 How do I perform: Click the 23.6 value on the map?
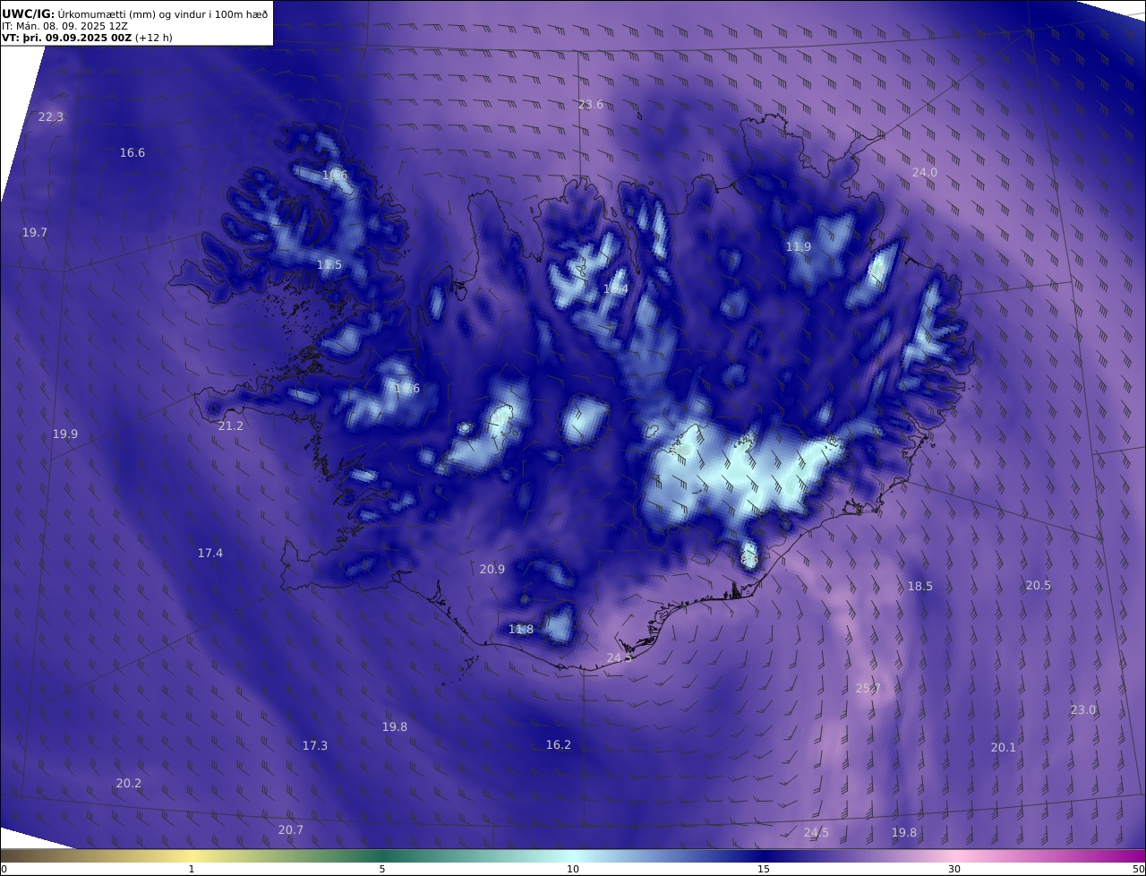(x=591, y=104)
